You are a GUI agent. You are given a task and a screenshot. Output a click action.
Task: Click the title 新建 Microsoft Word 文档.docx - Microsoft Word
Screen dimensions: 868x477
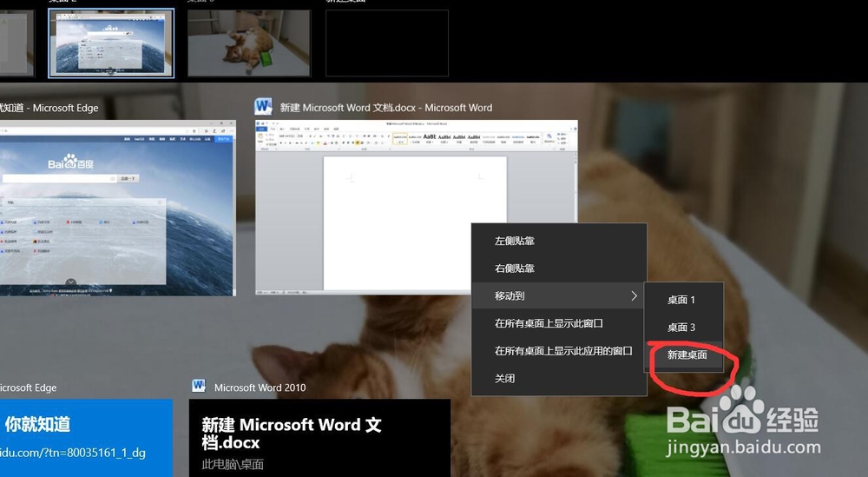[386, 108]
